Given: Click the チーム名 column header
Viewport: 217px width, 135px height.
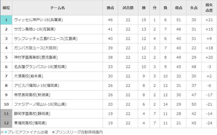Looking at the screenshot, I should 57,8.
